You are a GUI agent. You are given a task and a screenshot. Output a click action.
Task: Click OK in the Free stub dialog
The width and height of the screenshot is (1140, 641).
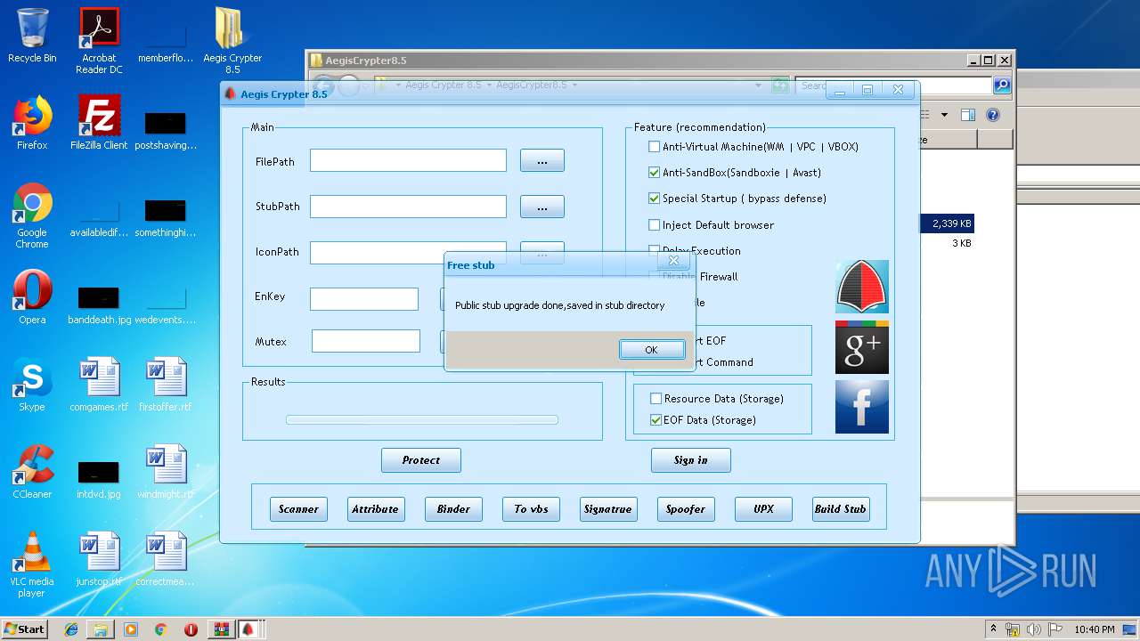click(652, 350)
